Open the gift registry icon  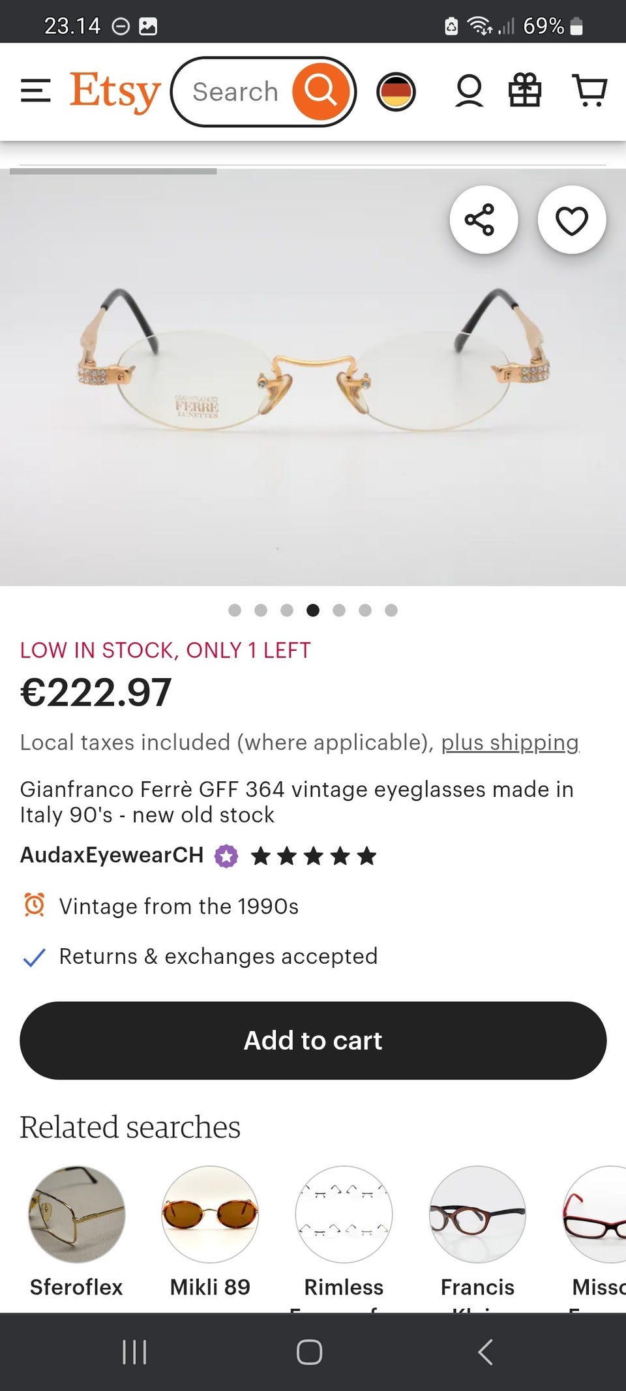pos(524,90)
